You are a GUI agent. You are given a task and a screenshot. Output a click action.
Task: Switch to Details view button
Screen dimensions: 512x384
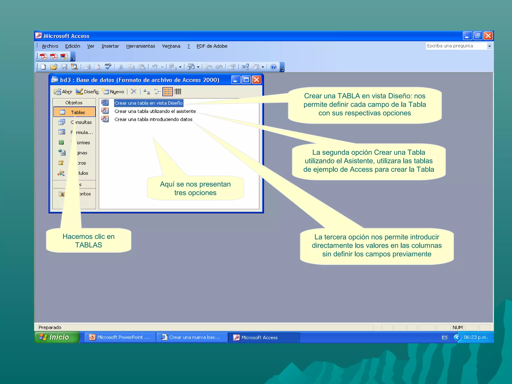click(178, 92)
